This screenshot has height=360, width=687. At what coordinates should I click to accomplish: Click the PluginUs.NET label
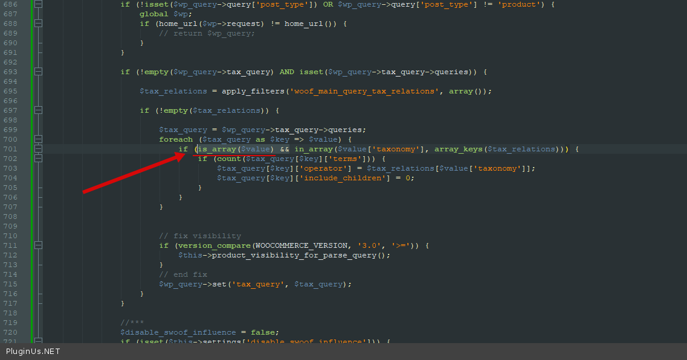(x=33, y=351)
